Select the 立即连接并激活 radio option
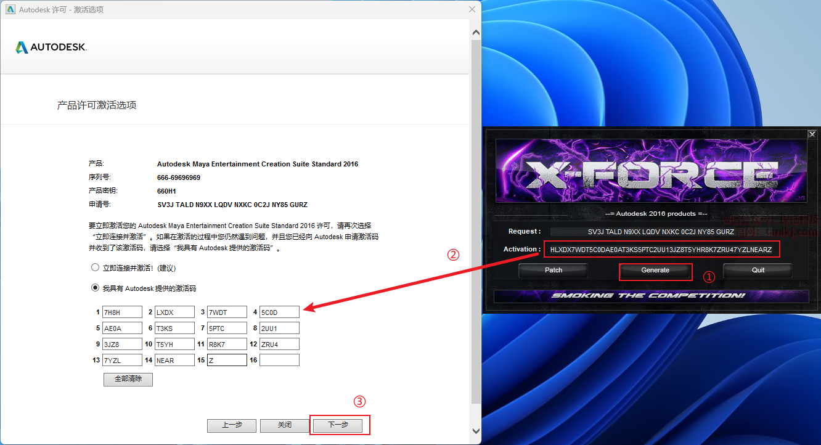 pyautogui.click(x=95, y=267)
